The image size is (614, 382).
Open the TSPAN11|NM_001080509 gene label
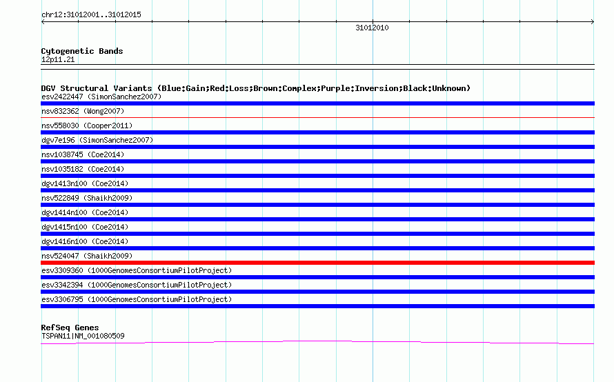click(83, 336)
